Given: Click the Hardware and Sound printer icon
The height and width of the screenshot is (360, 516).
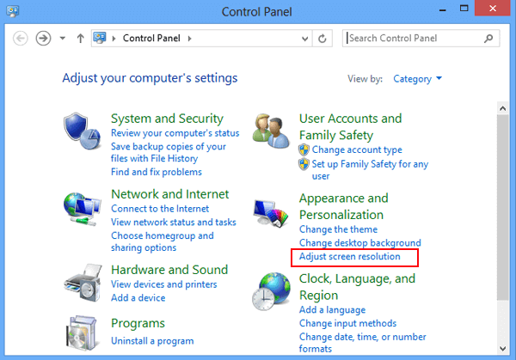Looking at the screenshot, I should point(81,281).
